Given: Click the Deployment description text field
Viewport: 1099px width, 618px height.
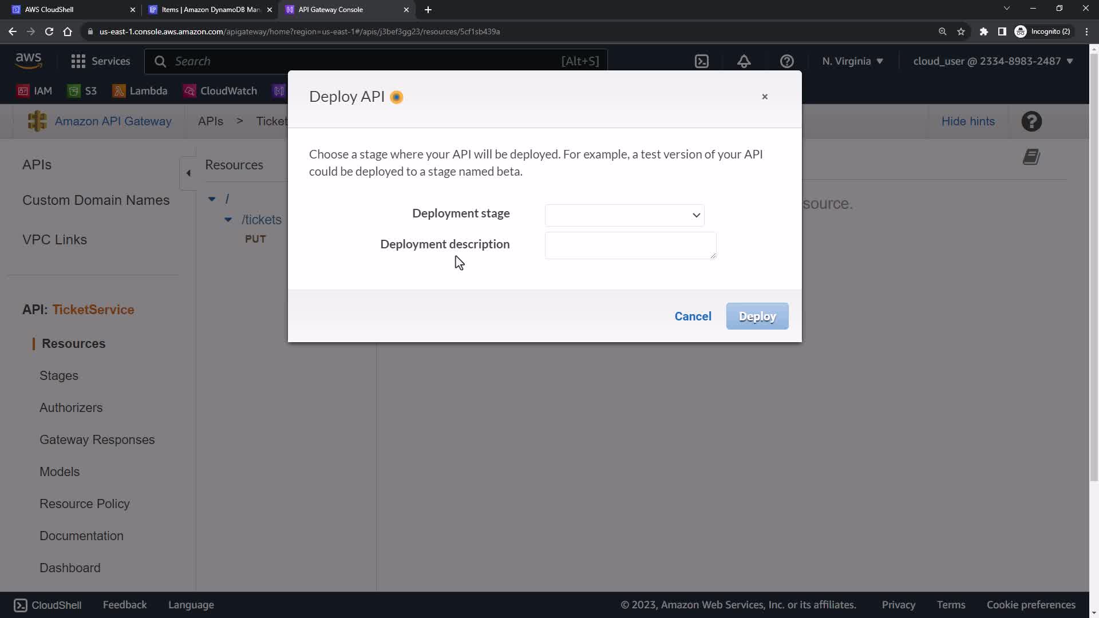Looking at the screenshot, I should click(x=630, y=245).
